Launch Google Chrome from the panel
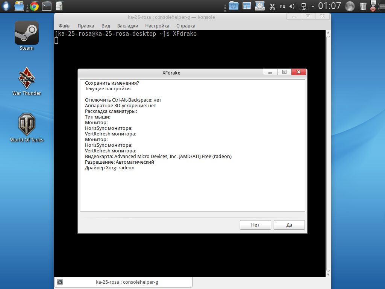 (34, 6)
